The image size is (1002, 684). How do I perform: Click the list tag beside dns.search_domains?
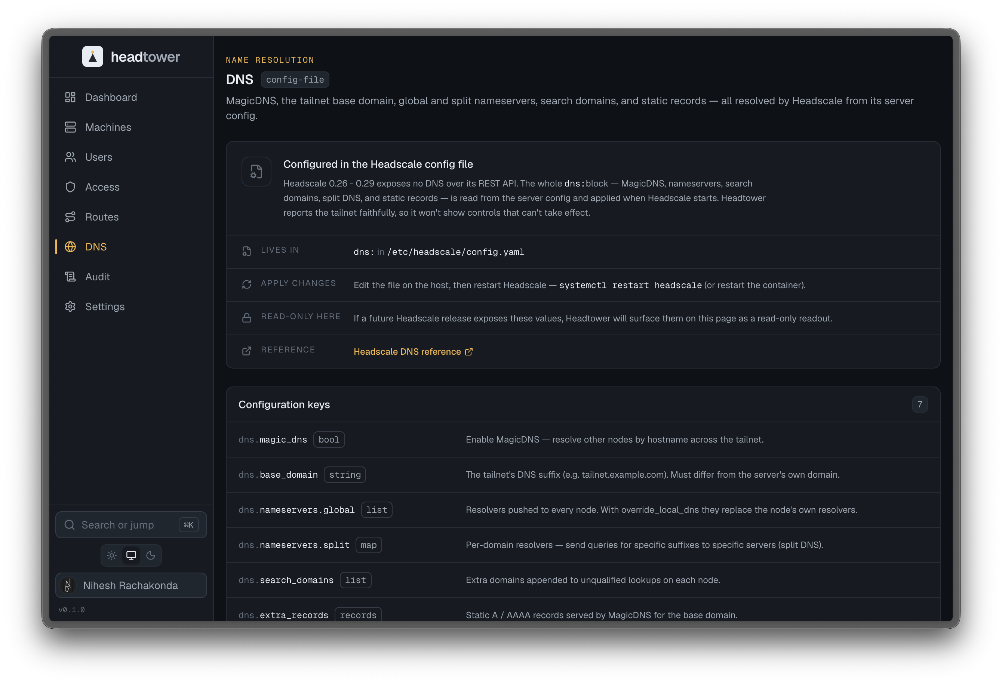click(355, 580)
